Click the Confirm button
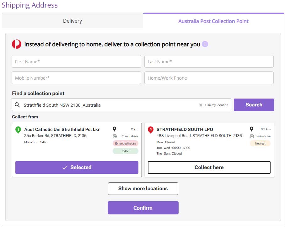Screen dimensions: 285x227 (x=143, y=207)
